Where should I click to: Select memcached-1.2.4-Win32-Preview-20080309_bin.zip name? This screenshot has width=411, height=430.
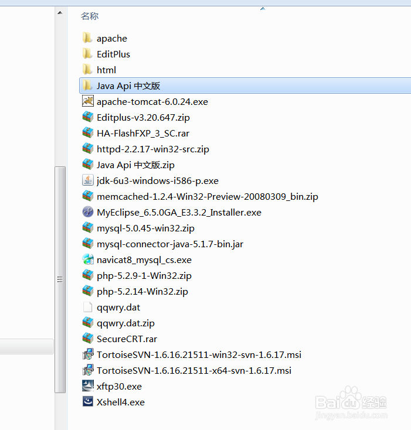click(208, 197)
